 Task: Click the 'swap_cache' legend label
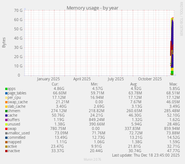coord(17,102)
